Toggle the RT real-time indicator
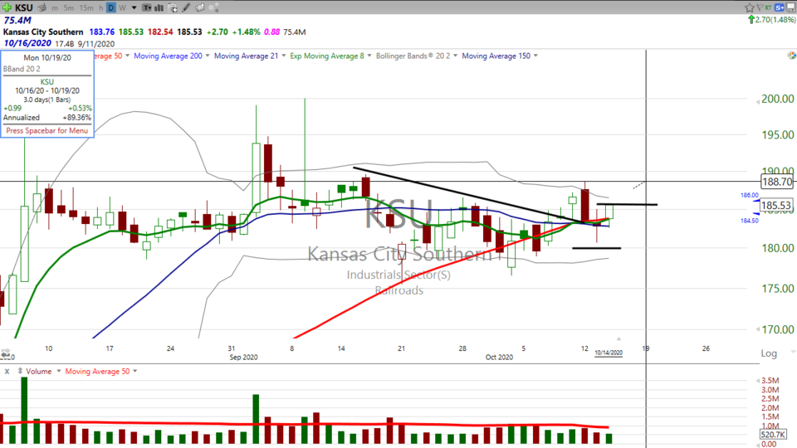The image size is (797, 448). tap(768, 7)
